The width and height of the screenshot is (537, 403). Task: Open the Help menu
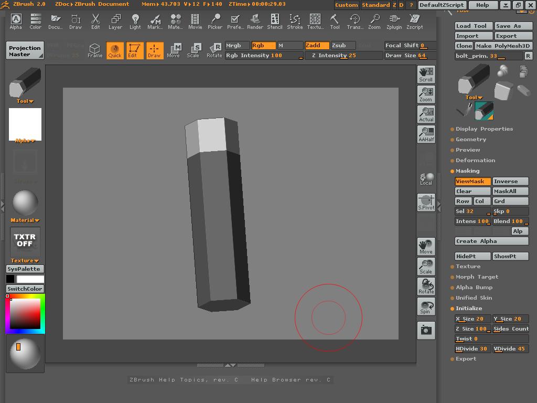482,5
